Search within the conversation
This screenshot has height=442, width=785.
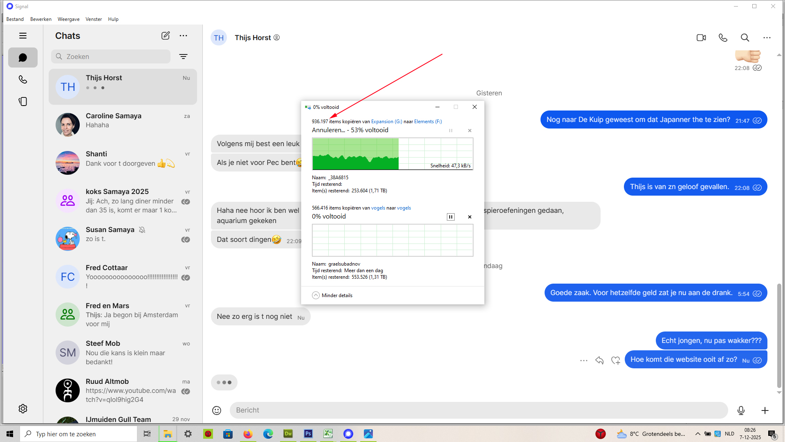(x=745, y=38)
